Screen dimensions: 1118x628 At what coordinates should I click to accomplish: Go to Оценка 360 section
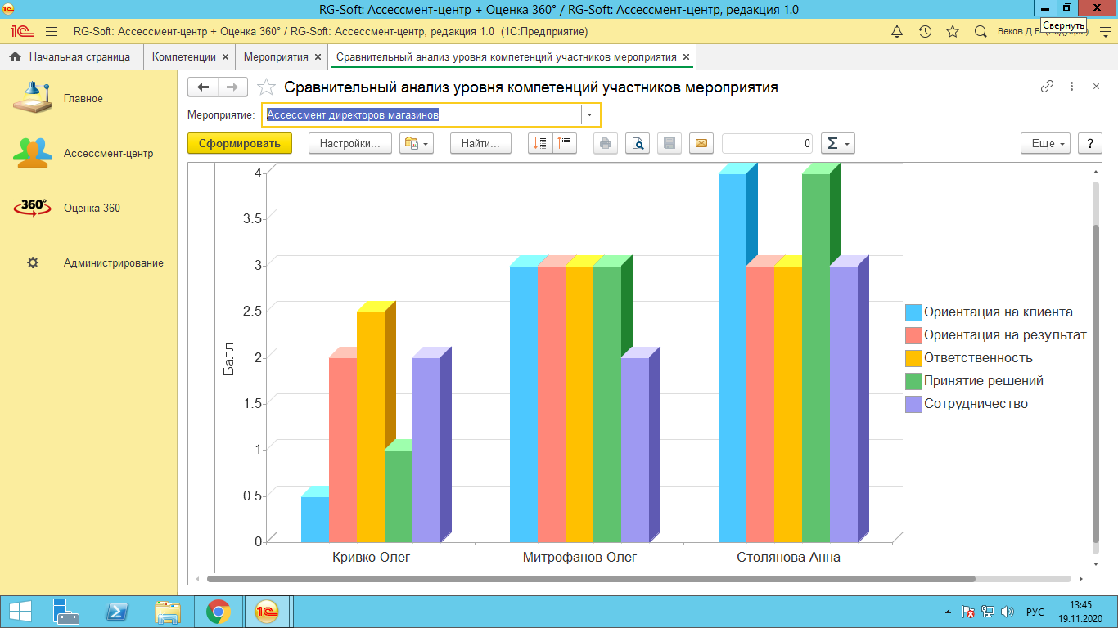88,209
